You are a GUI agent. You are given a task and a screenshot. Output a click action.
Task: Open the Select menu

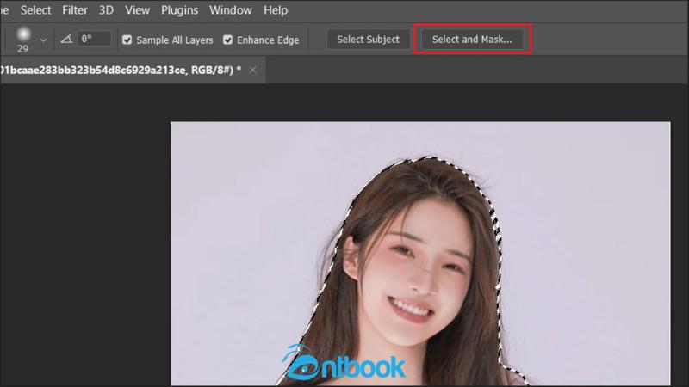click(35, 10)
